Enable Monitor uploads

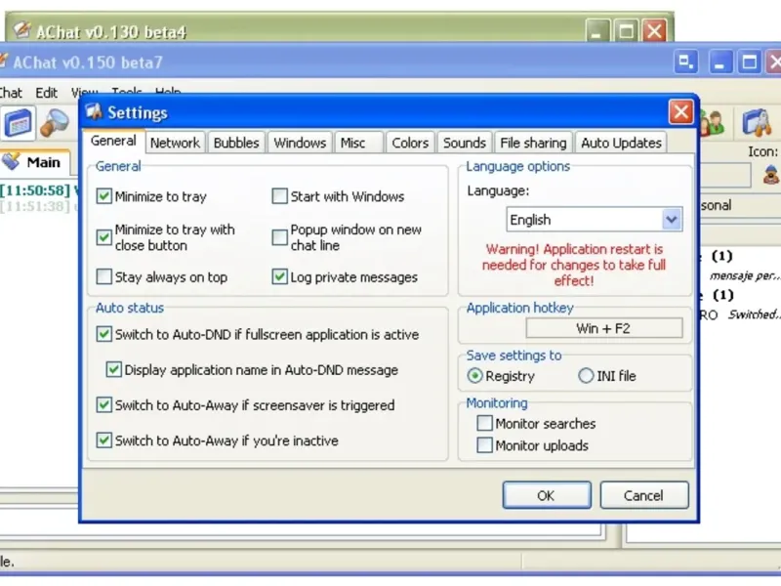(x=484, y=445)
